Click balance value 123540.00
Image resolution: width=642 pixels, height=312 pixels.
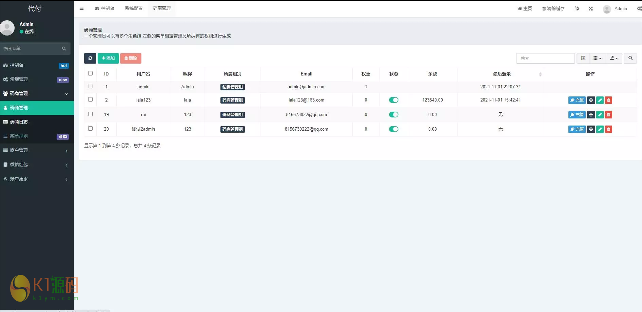coord(432,100)
